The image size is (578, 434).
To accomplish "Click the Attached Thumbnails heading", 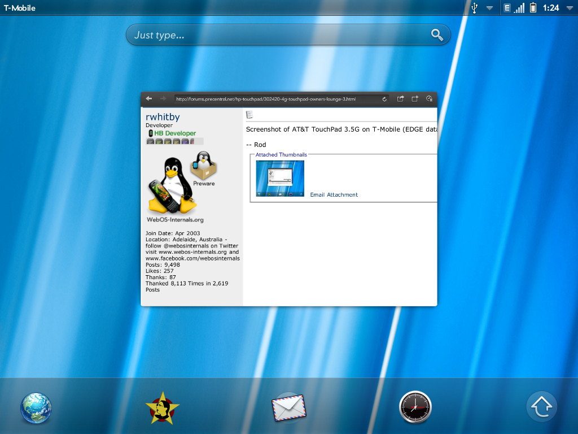I will pyautogui.click(x=281, y=155).
